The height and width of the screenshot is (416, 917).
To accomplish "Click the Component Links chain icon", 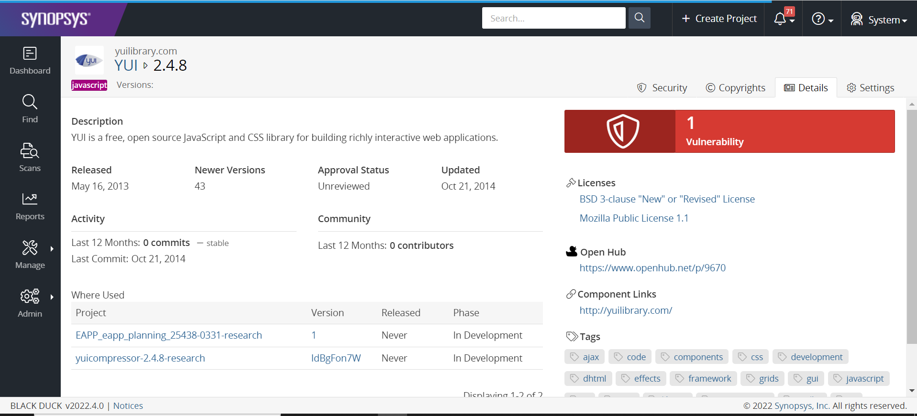I will [571, 294].
